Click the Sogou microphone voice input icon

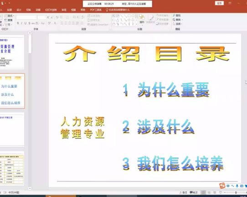pyautogui.click(x=237, y=186)
